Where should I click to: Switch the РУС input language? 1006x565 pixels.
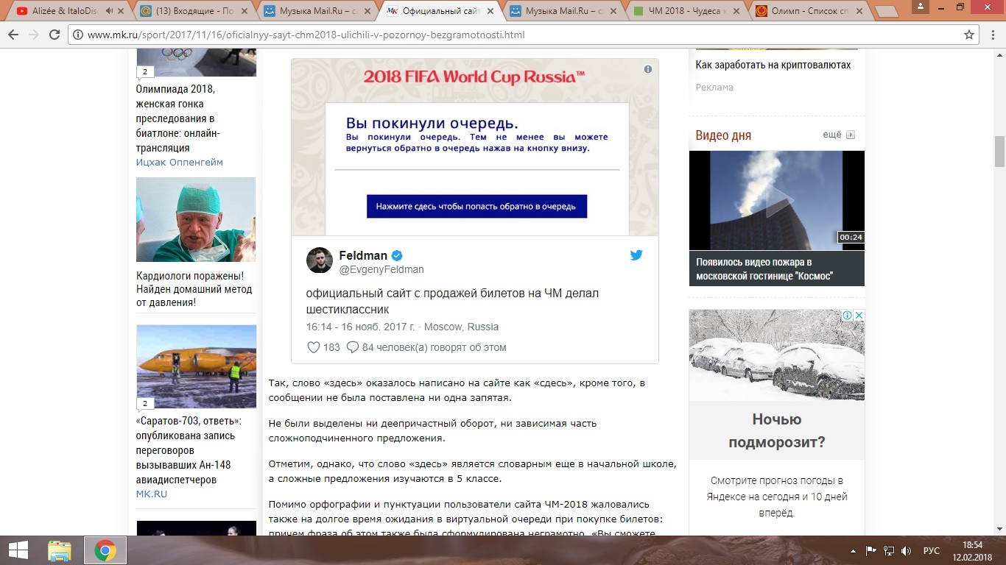(932, 550)
